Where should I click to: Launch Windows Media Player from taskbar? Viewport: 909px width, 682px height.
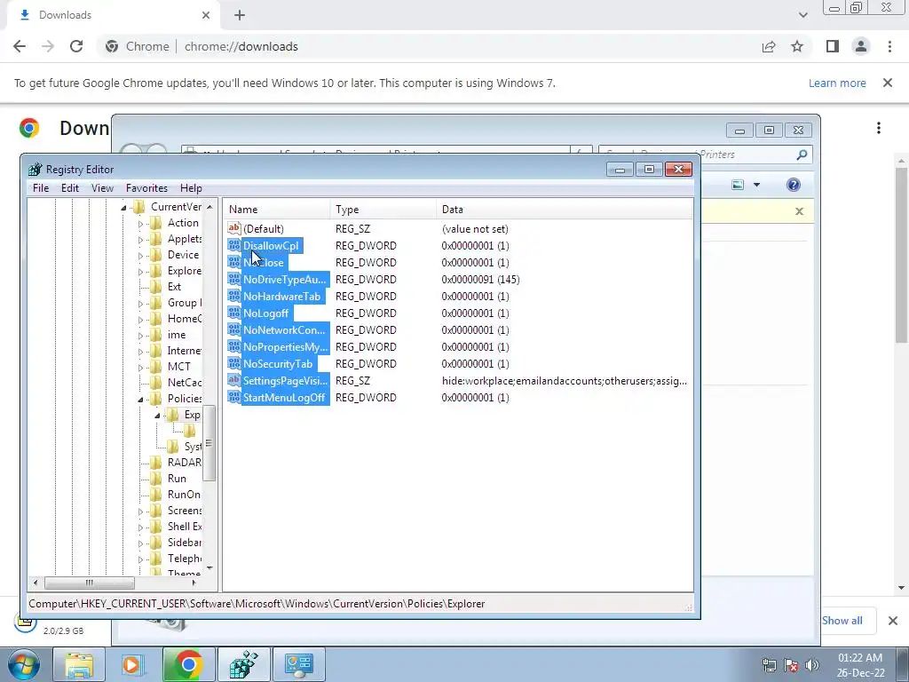133,664
